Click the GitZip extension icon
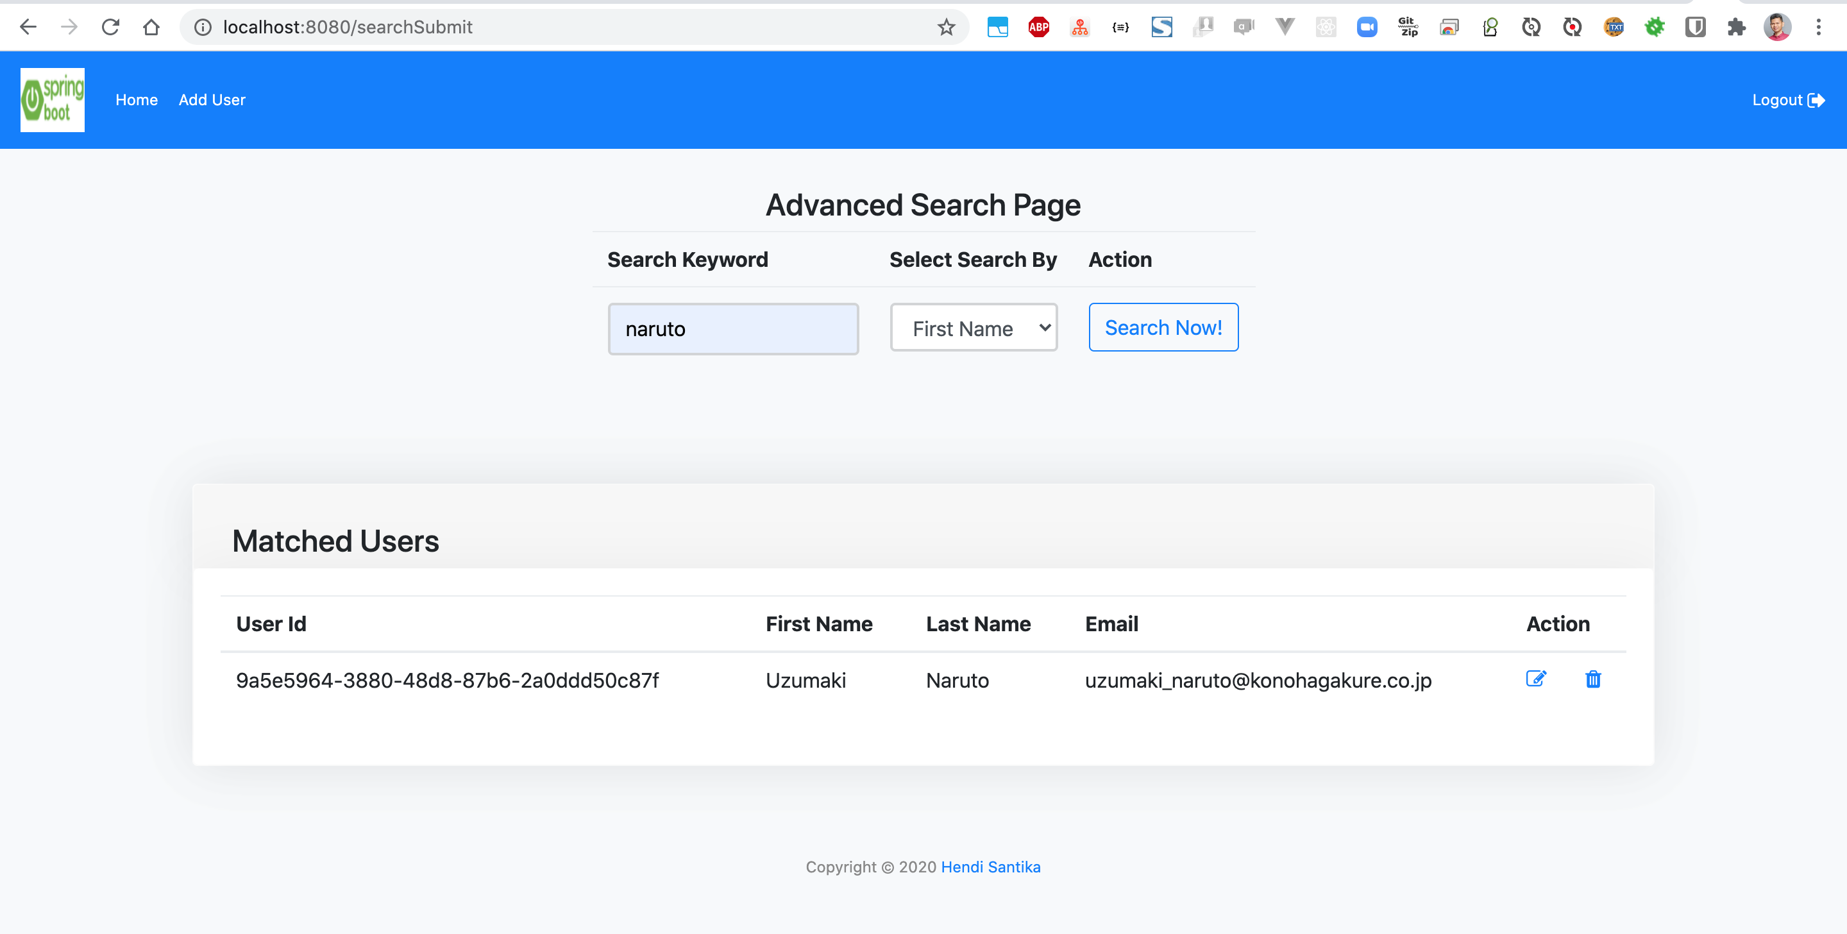This screenshot has width=1847, height=934. 1408,27
